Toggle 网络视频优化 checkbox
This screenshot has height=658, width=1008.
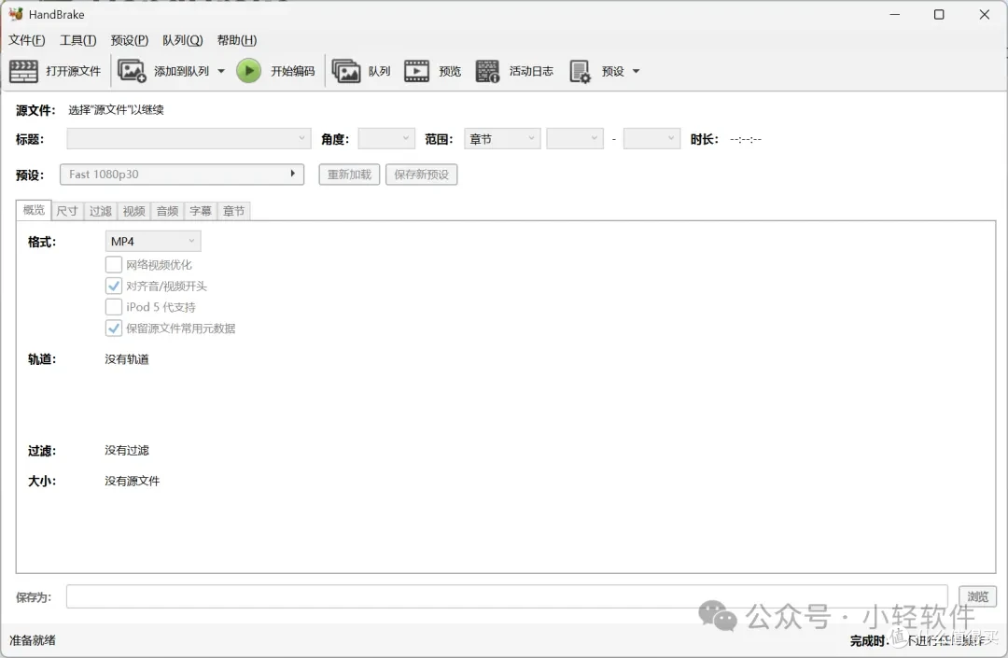pos(114,264)
